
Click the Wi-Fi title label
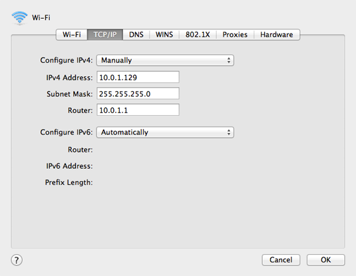(x=41, y=17)
